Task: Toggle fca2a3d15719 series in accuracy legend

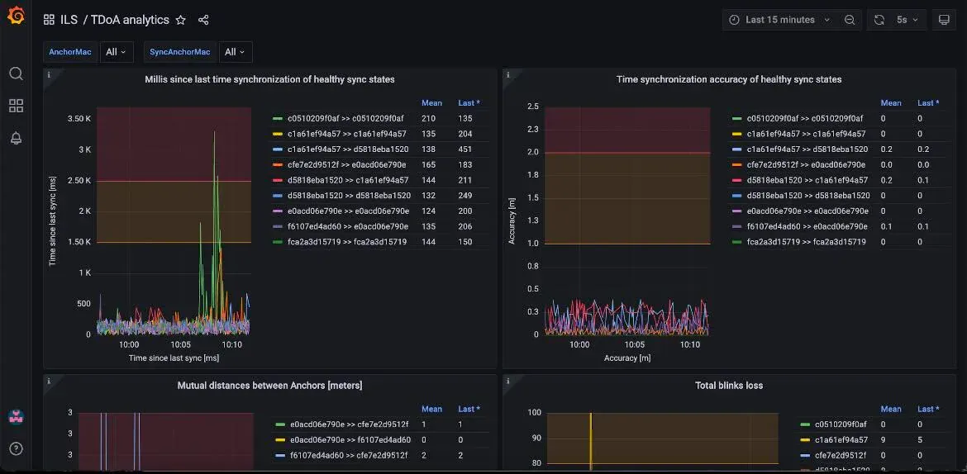Action: 806,242
